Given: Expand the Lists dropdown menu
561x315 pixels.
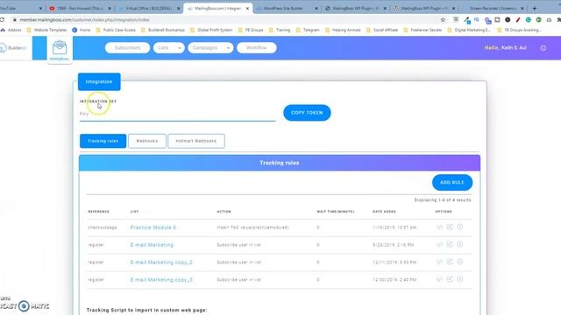Looking at the screenshot, I should [169, 48].
